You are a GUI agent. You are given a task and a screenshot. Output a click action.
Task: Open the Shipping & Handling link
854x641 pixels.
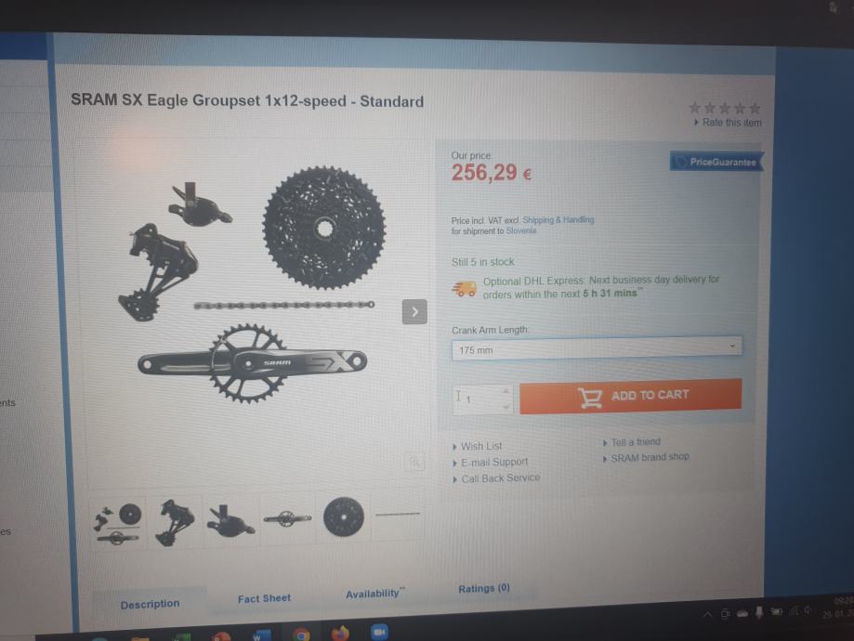click(x=558, y=220)
